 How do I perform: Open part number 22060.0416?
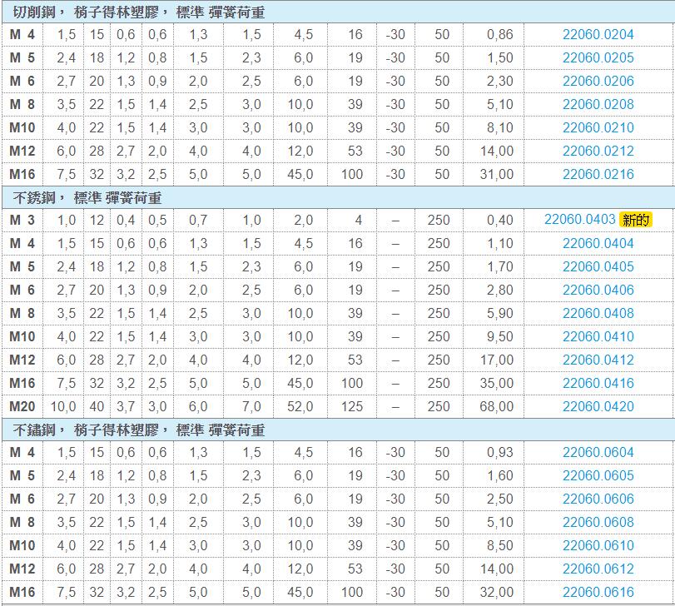click(x=598, y=384)
